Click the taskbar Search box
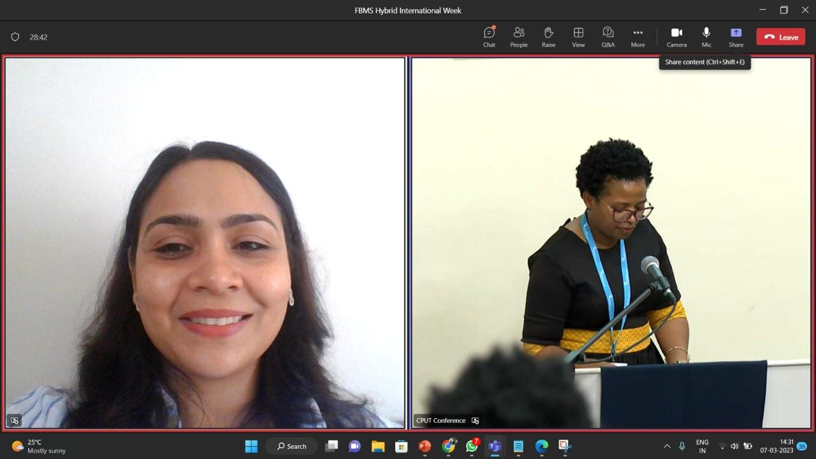This screenshot has height=459, width=816. (x=292, y=446)
